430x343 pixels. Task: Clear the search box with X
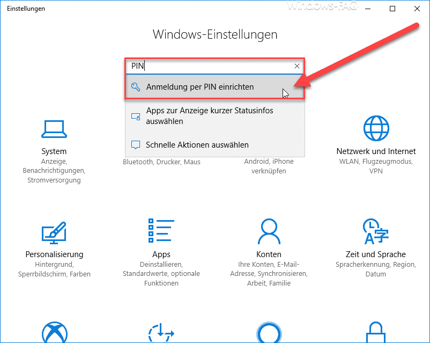pos(296,66)
